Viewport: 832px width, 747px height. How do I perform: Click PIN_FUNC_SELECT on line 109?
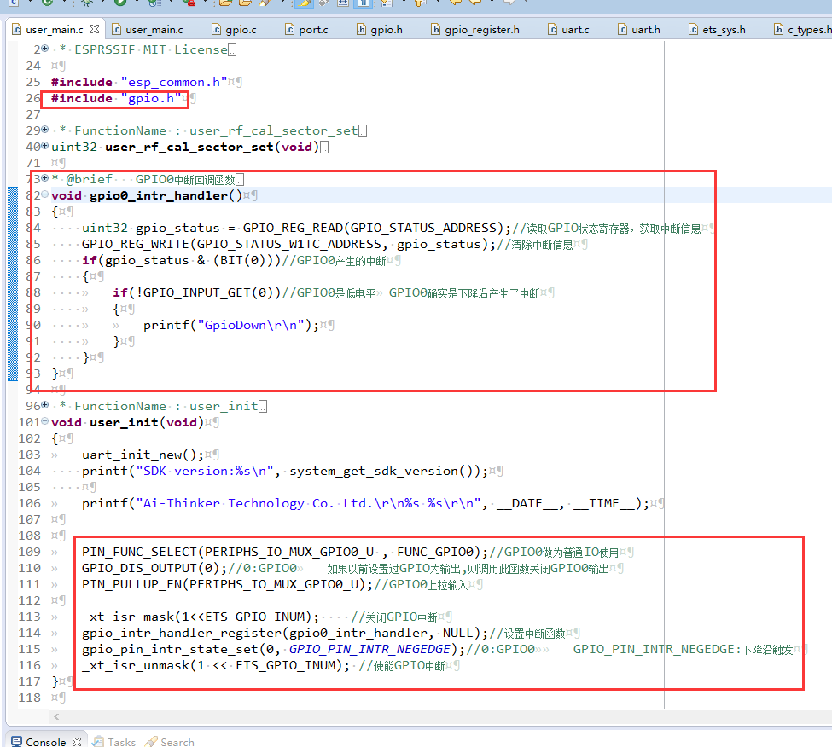[139, 553]
